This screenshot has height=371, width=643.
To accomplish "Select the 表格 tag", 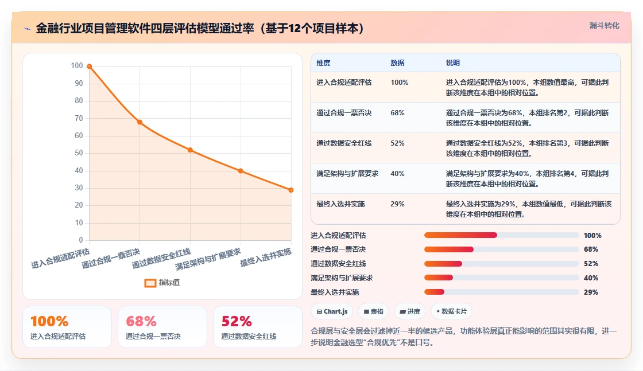I will [x=374, y=311].
